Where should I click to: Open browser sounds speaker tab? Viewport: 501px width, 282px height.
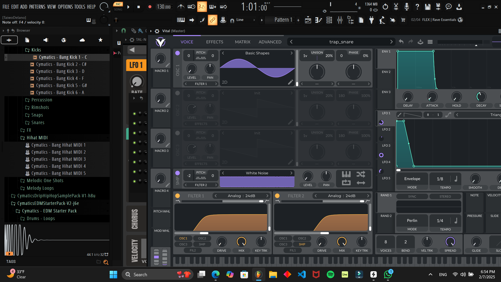pyautogui.click(x=46, y=40)
